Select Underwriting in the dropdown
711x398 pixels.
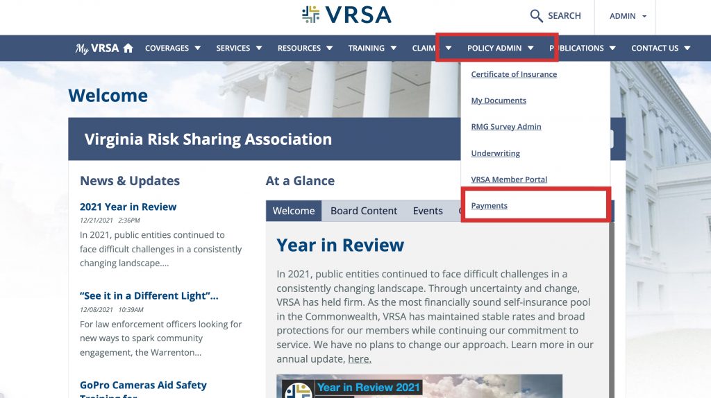click(495, 153)
